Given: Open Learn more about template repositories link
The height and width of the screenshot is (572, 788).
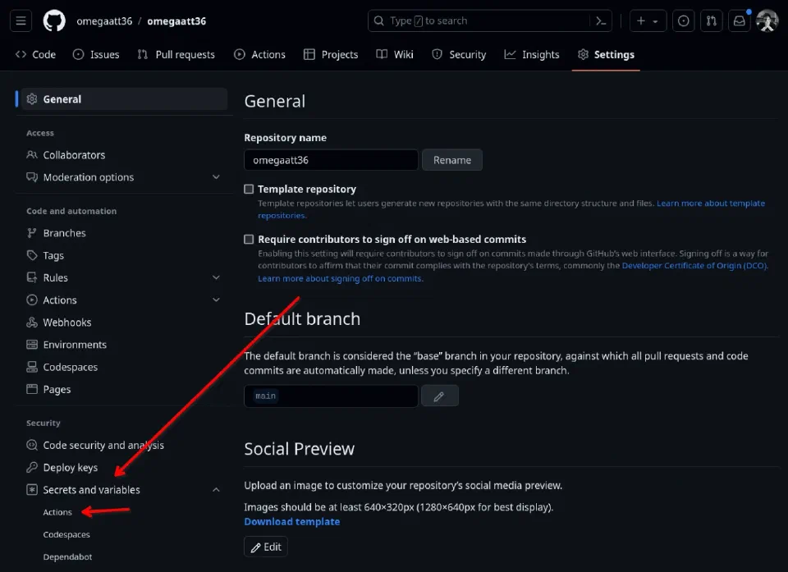Looking at the screenshot, I should pos(711,203).
